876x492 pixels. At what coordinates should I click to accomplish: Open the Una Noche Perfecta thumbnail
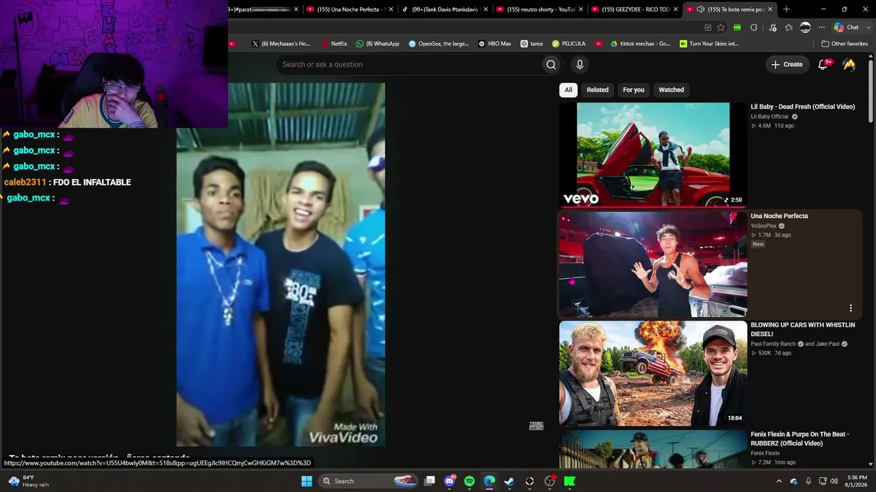(653, 264)
